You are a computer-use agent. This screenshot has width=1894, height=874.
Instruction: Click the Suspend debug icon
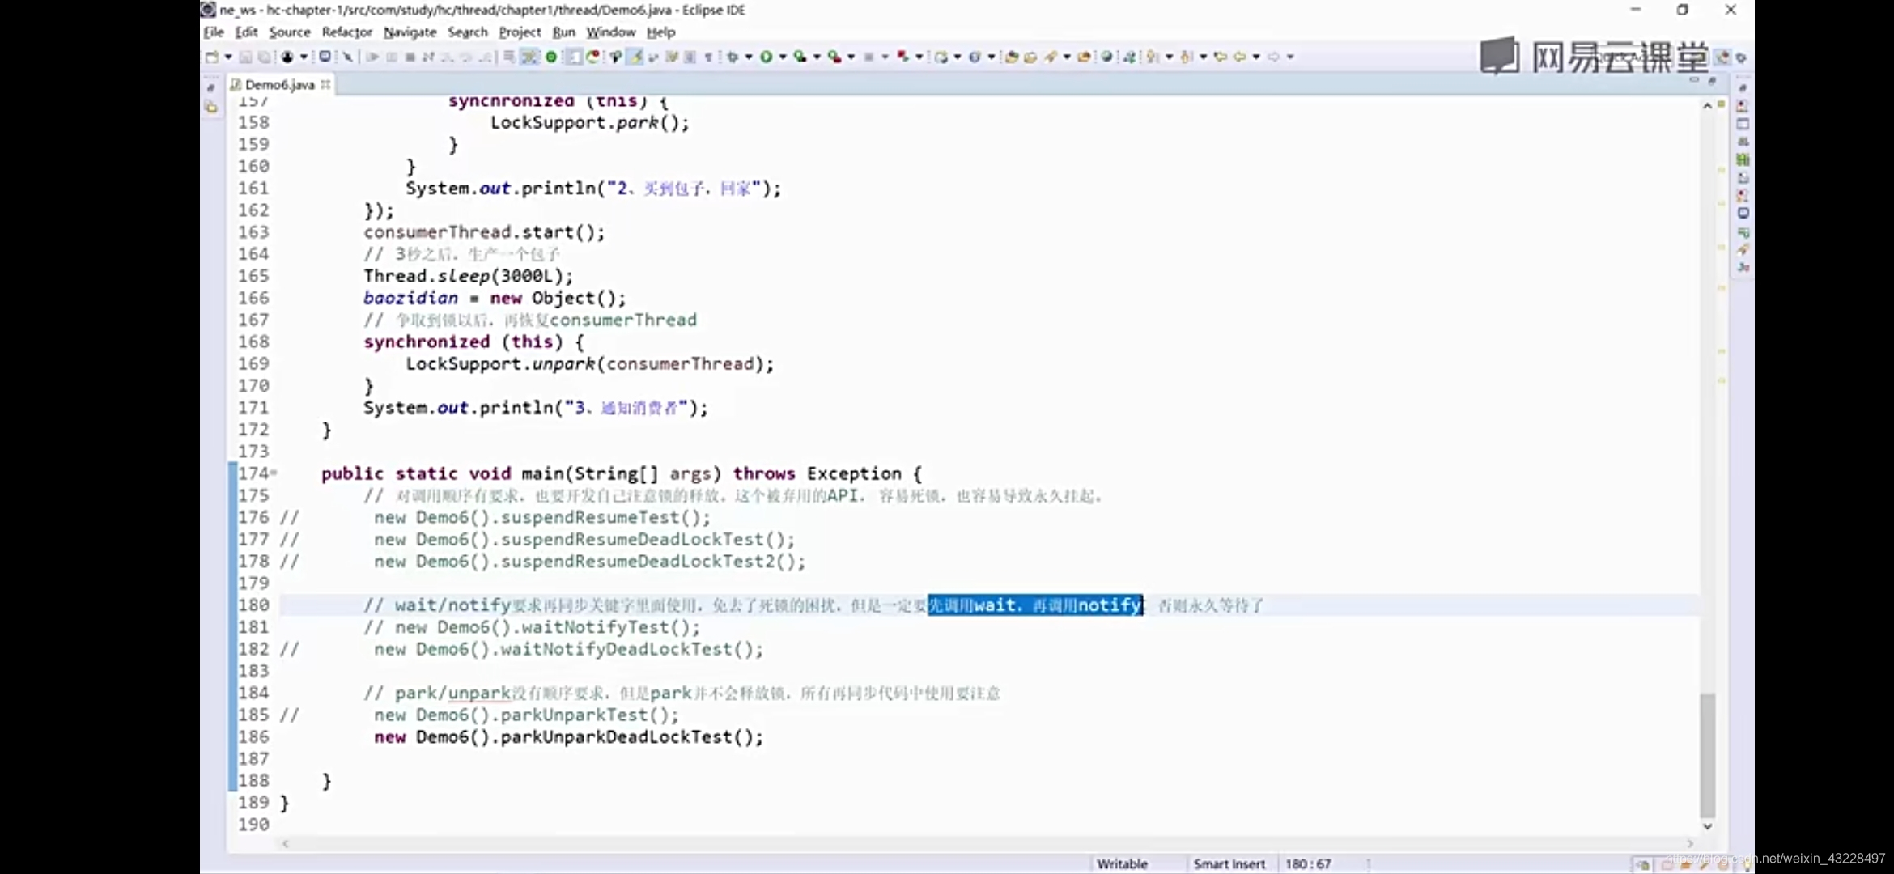coord(392,57)
